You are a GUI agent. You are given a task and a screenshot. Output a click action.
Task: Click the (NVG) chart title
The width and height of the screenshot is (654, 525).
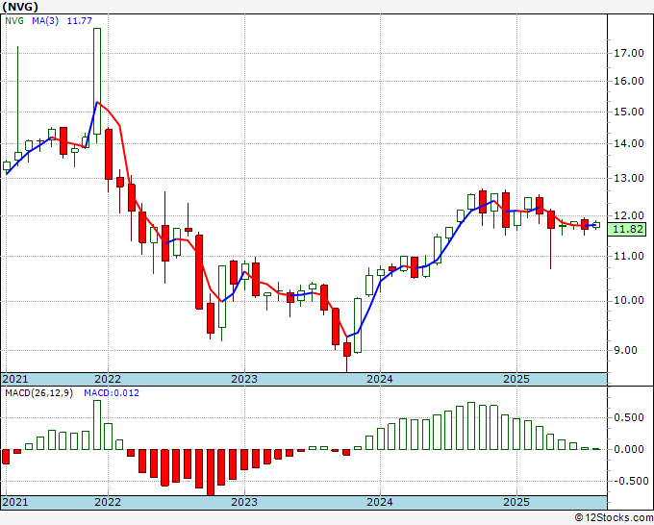20,7
